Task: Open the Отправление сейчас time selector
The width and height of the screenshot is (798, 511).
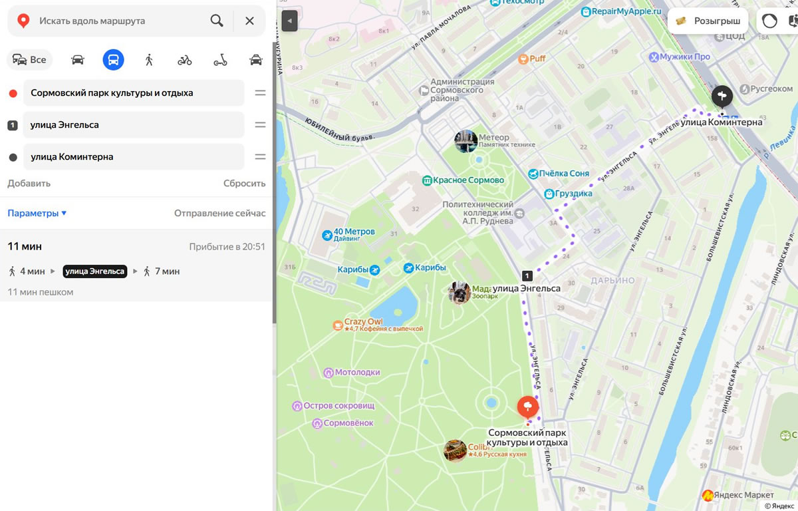Action: [219, 213]
